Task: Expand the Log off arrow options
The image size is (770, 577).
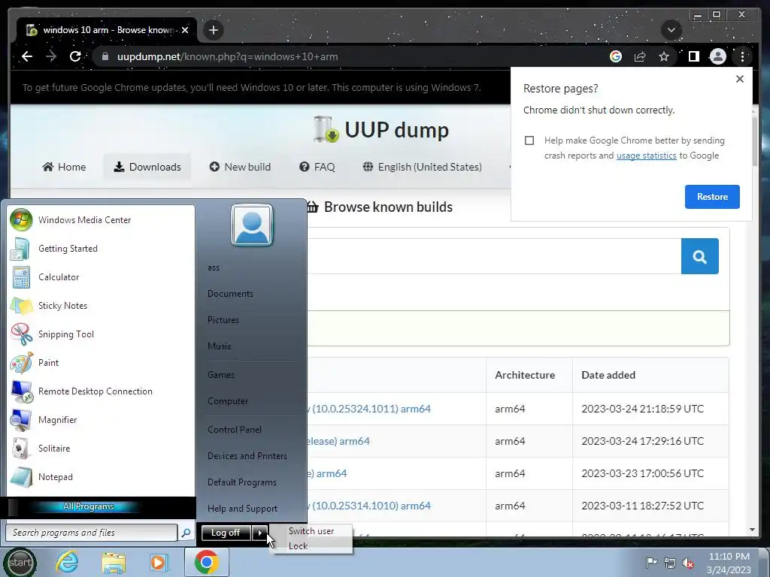Action: click(x=259, y=533)
